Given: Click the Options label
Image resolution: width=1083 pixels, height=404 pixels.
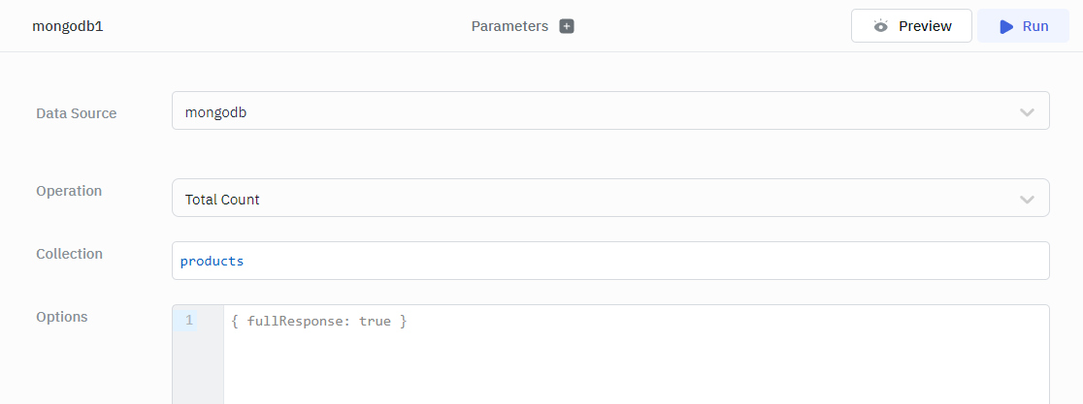Looking at the screenshot, I should tap(62, 317).
